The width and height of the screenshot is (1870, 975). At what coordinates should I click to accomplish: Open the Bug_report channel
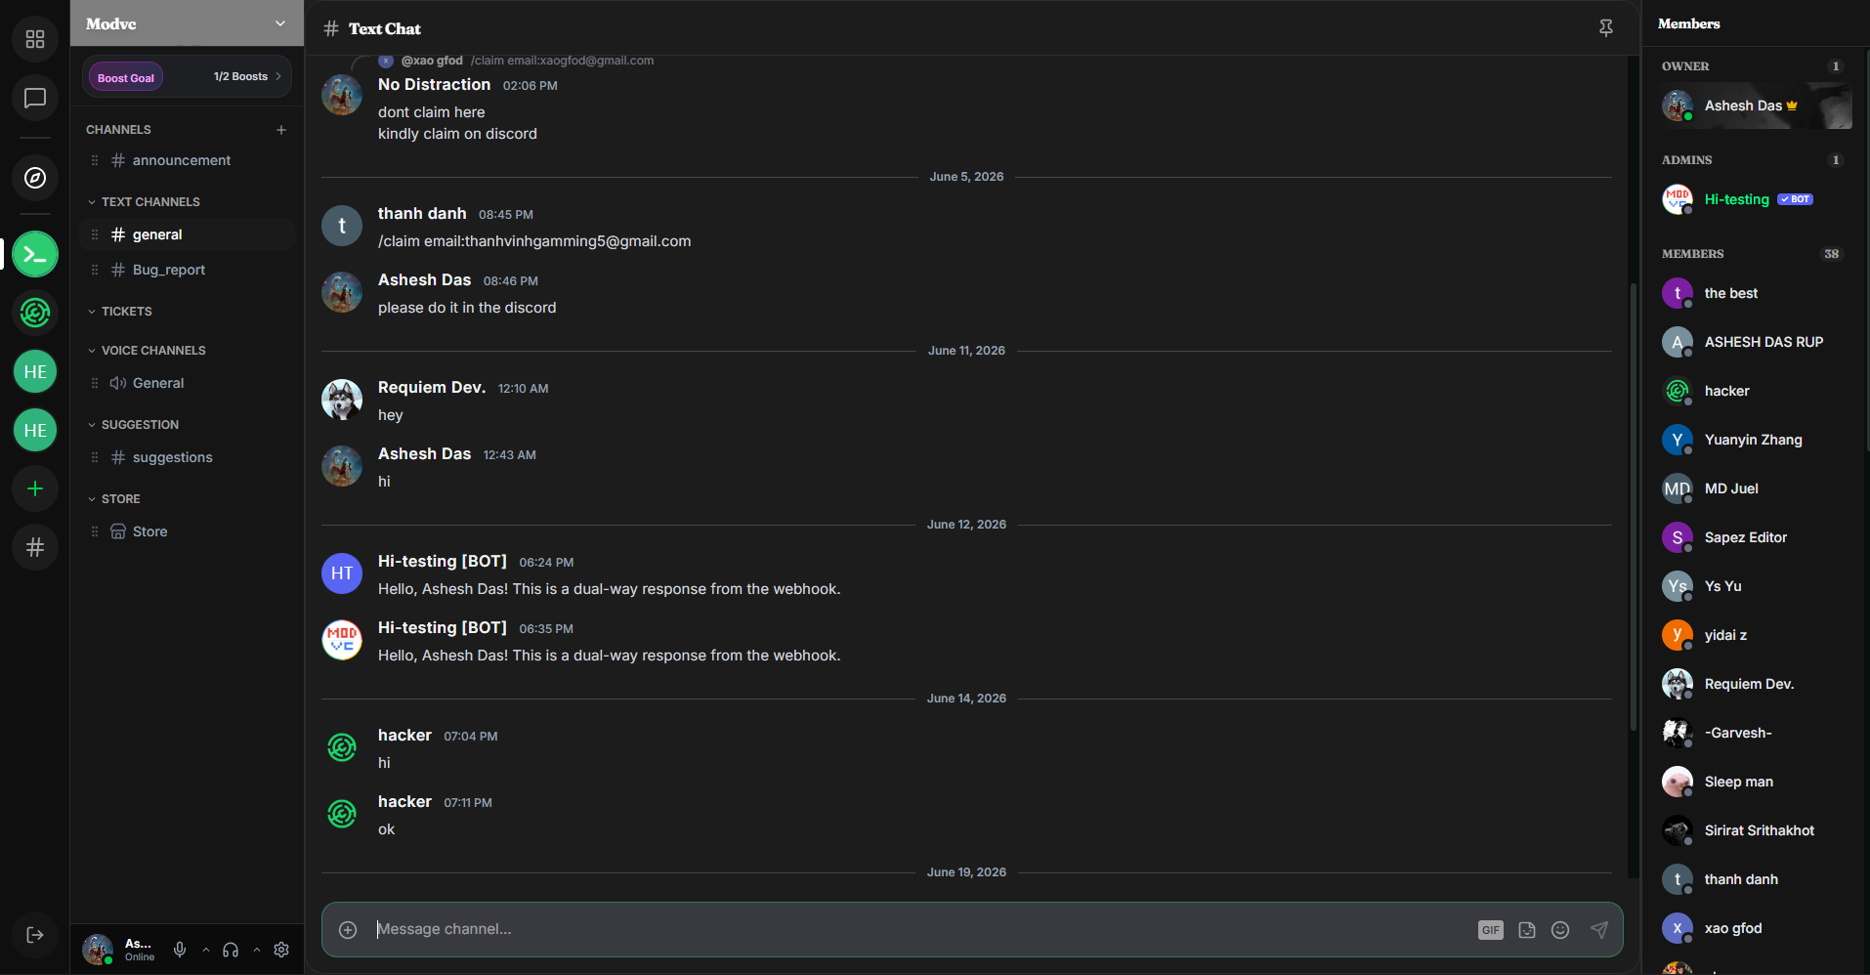coord(187,270)
